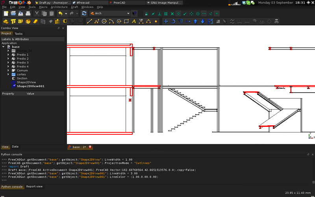The image size is (315, 197).
Task: Switch to the #freecad taskbar window
Action: click(x=91, y=3)
